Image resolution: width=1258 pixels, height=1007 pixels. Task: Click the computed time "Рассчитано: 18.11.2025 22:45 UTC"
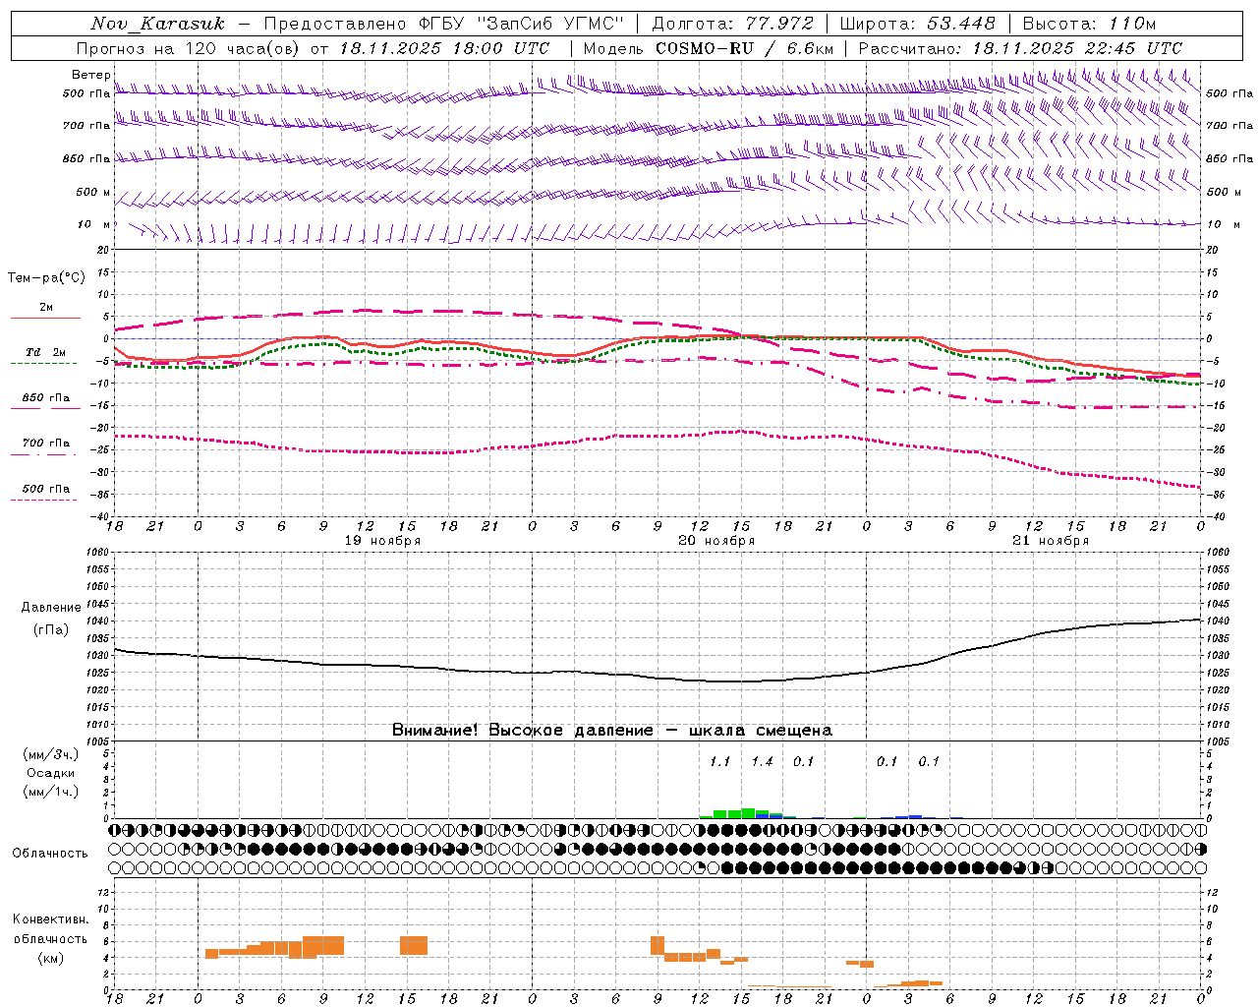[1020, 48]
